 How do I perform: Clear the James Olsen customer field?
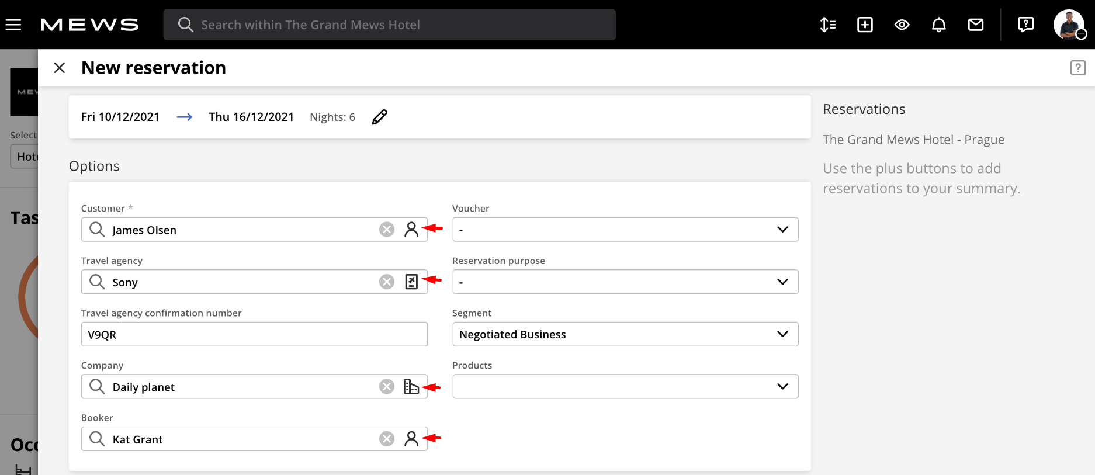tap(386, 230)
